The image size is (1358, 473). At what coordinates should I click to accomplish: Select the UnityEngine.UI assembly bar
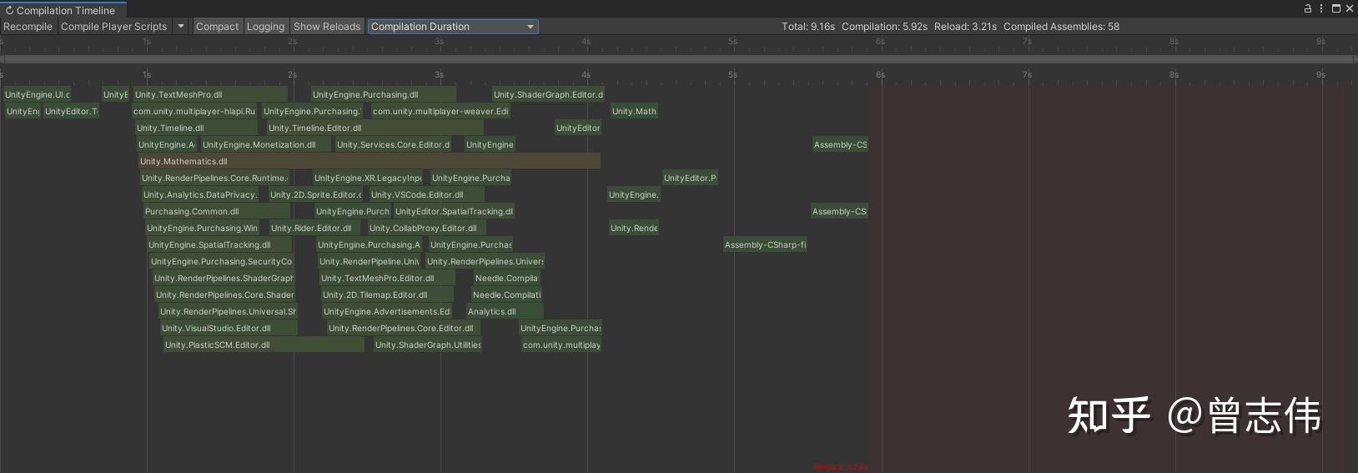[37, 94]
